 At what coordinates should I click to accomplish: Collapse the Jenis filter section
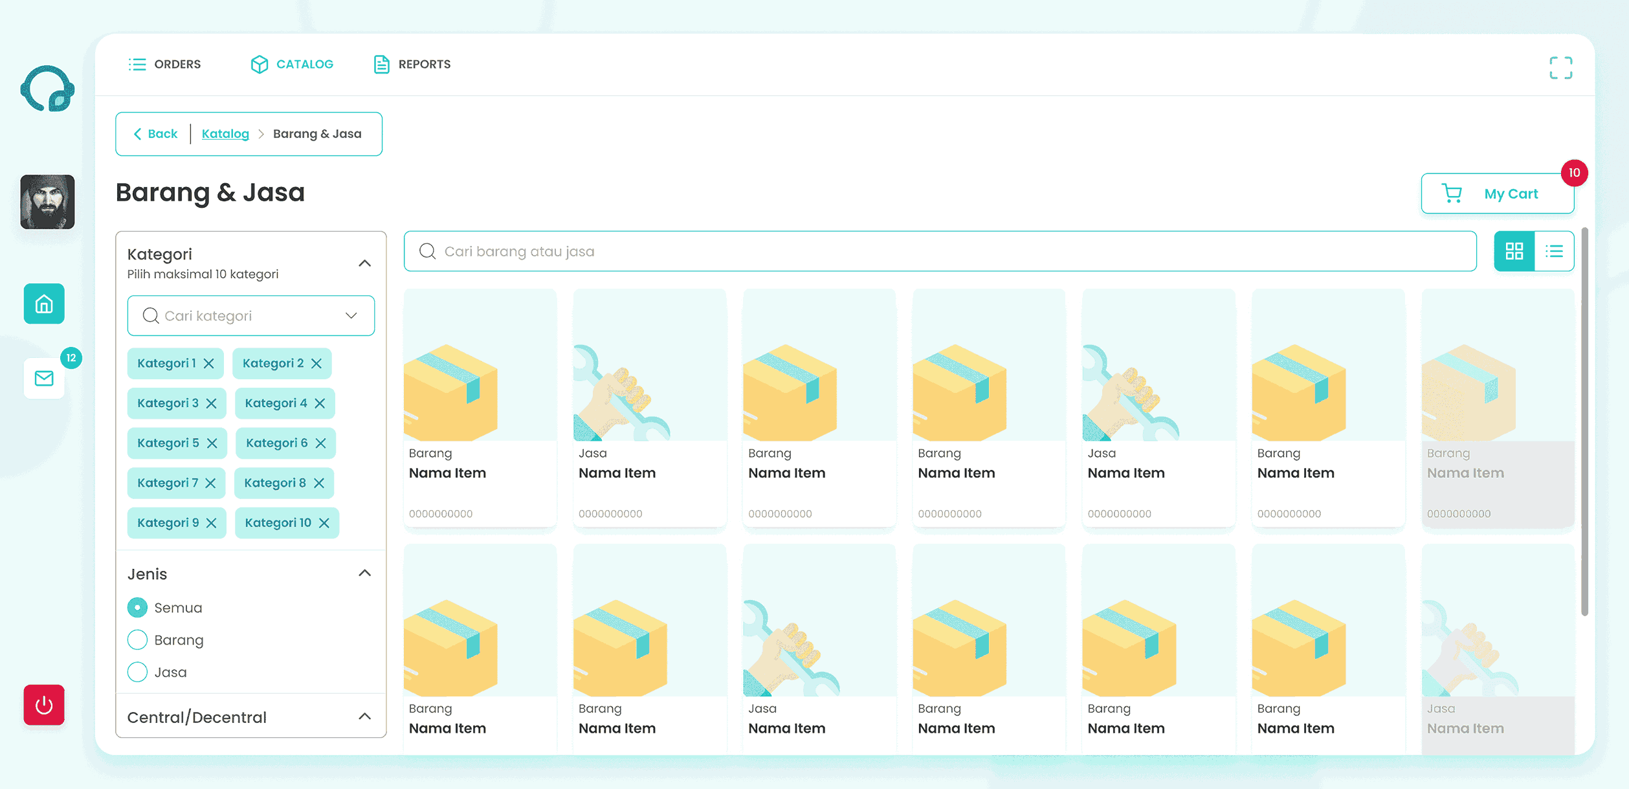tap(364, 573)
